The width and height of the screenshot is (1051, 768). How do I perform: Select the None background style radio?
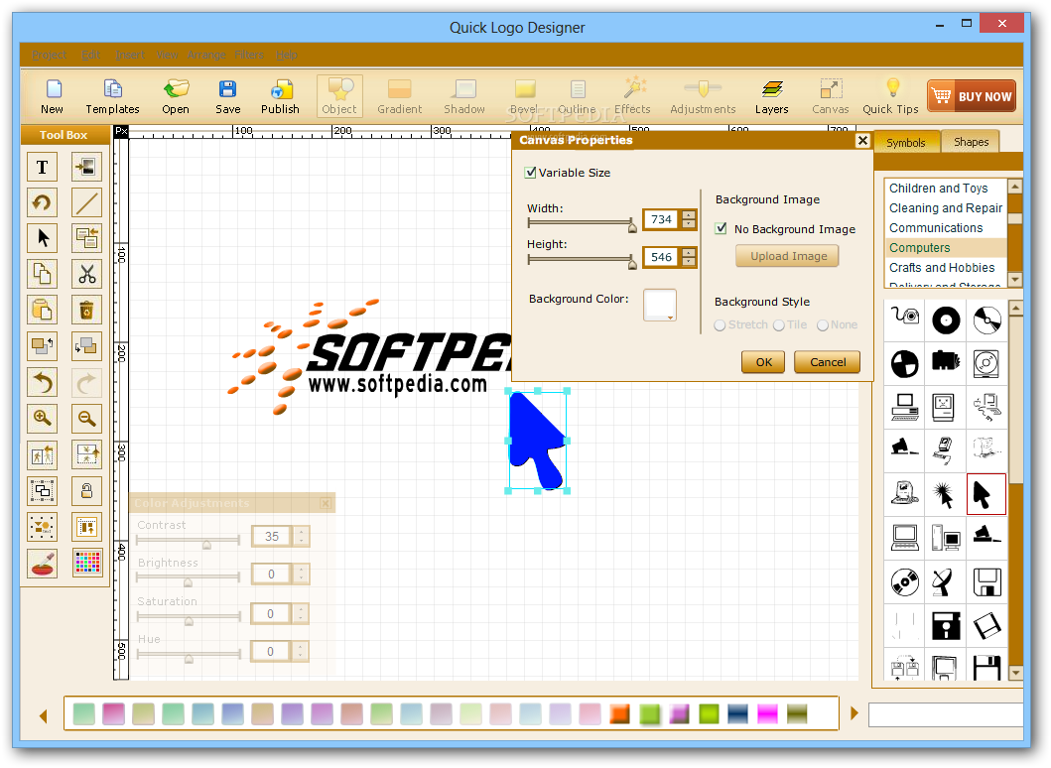[823, 325]
